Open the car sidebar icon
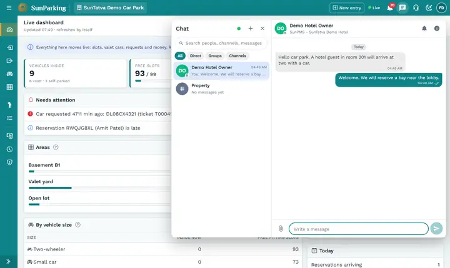This screenshot has height=268, width=450. point(9,74)
